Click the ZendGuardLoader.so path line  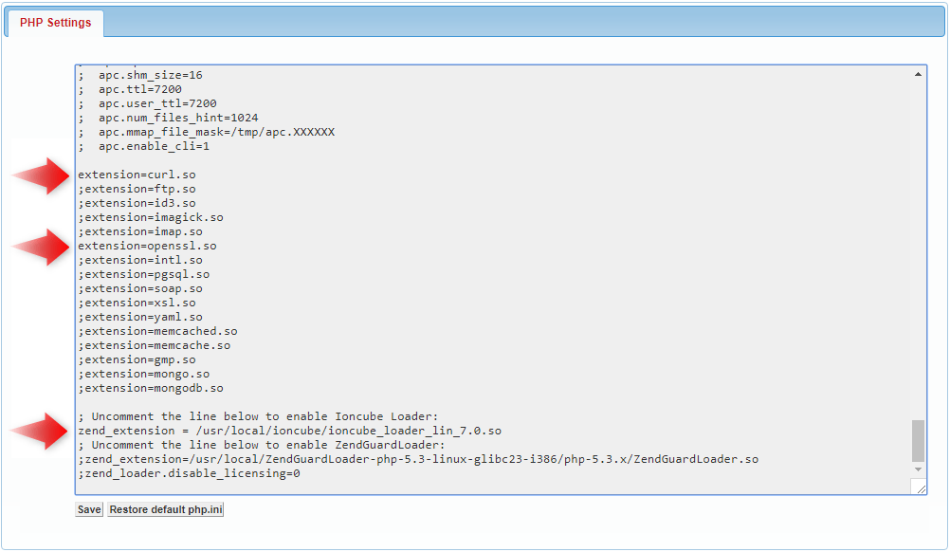click(417, 460)
